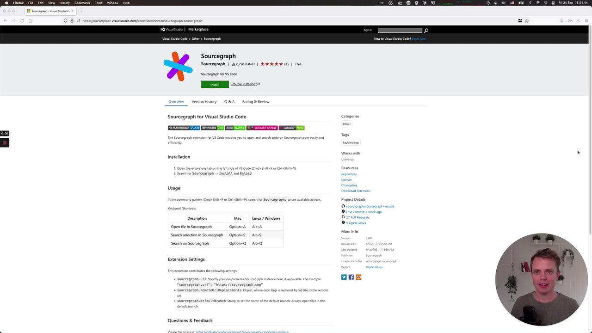Open the Bookmarks menu

coord(82,3)
